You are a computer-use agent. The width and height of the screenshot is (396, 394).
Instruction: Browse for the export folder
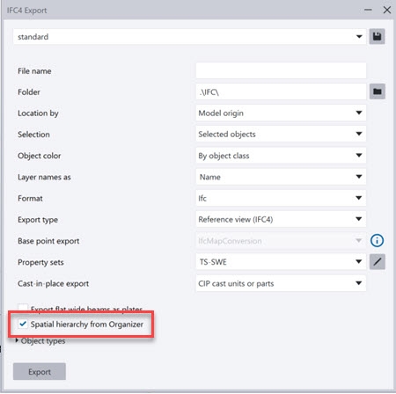pos(378,91)
